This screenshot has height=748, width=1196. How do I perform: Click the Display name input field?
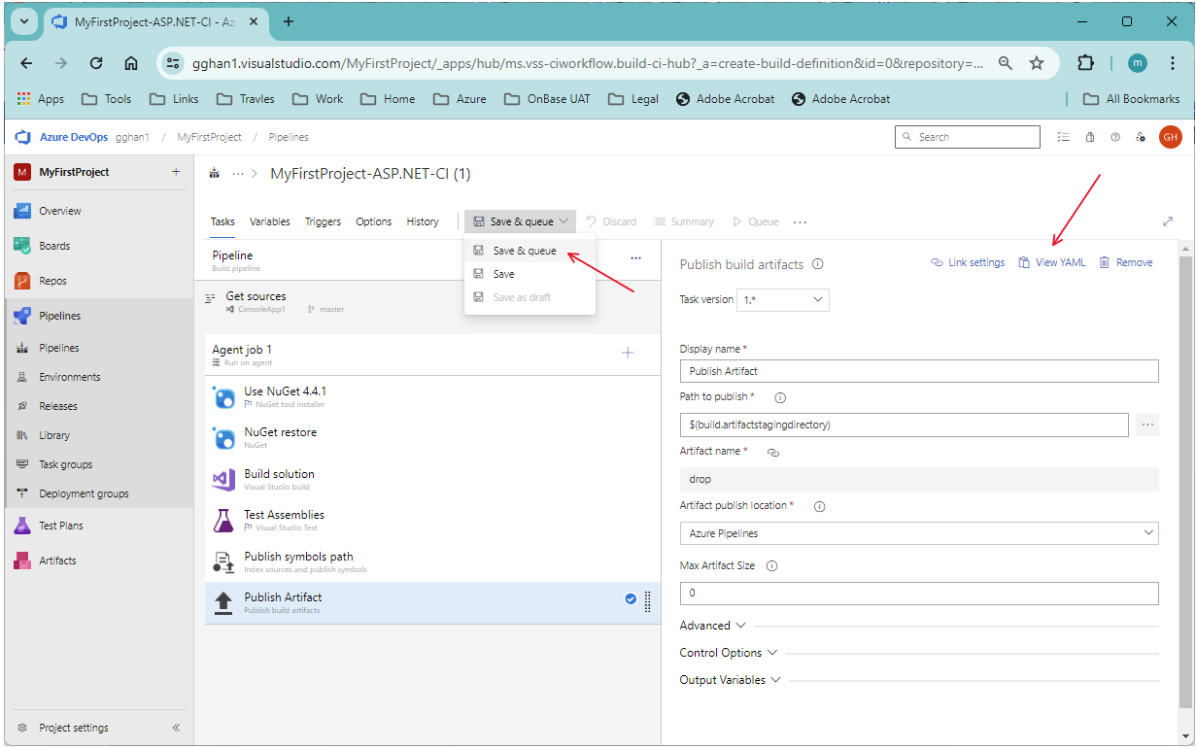click(x=919, y=371)
